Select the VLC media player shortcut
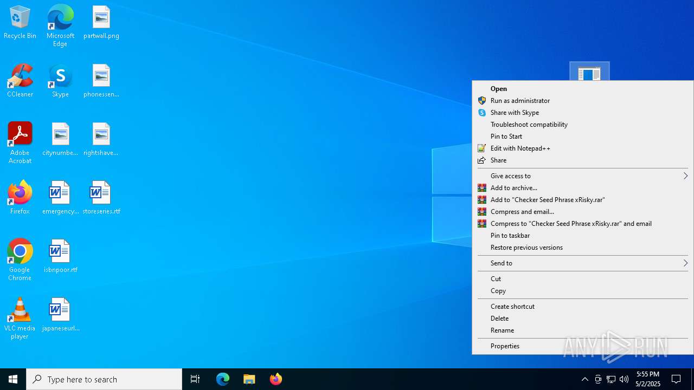The width and height of the screenshot is (694, 390). 20,318
